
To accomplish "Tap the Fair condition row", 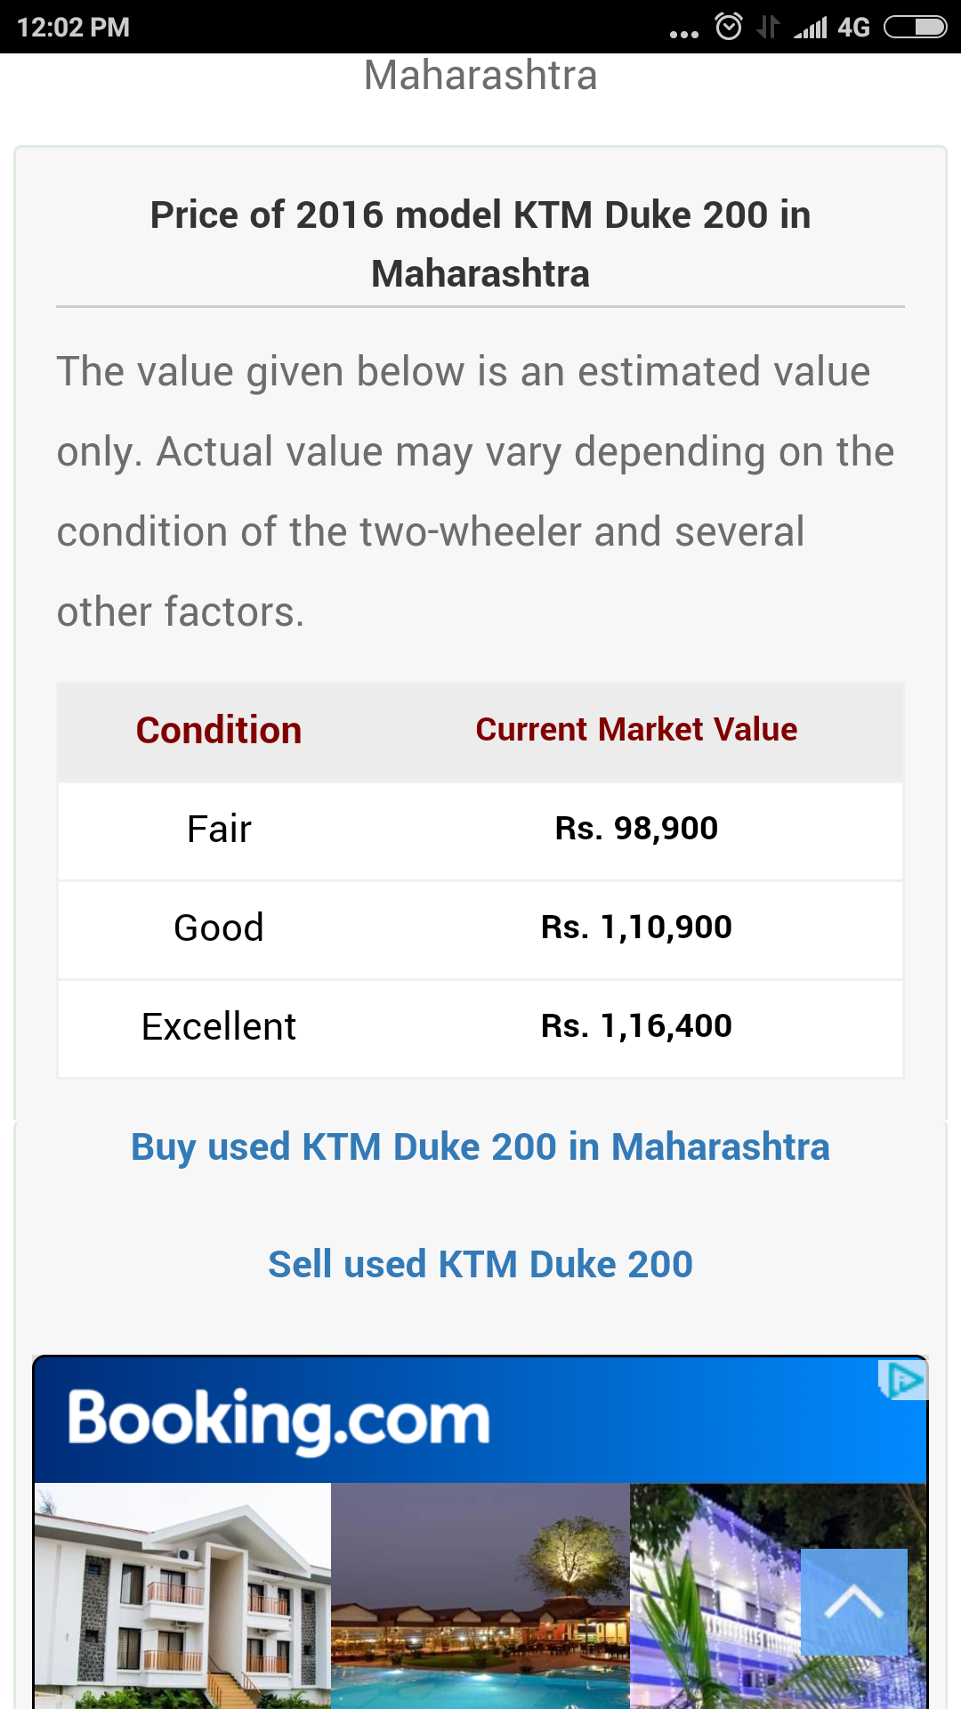I will pos(219,830).
